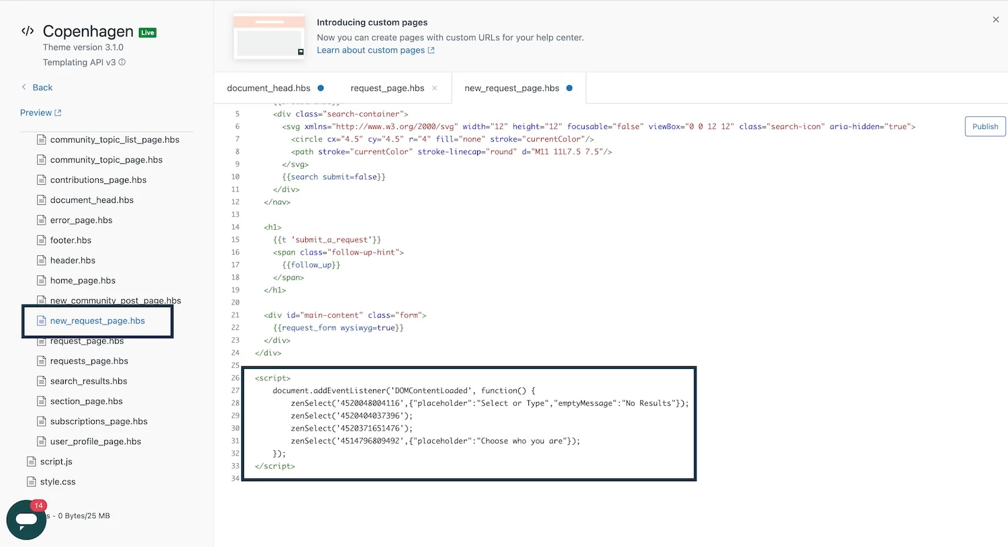Click file icon beside community_topic_list_page.hbs
This screenshot has height=547, width=1008.
click(42, 140)
